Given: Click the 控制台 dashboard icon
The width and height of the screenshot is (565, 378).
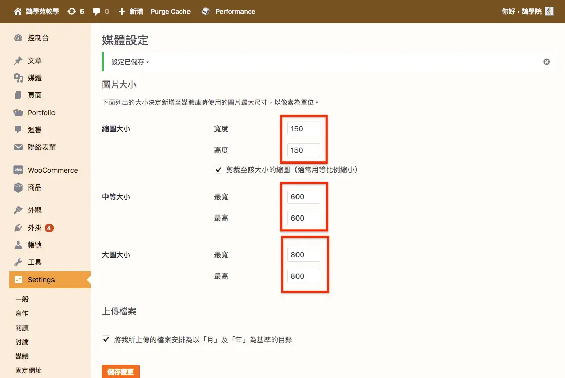Looking at the screenshot, I should pos(18,38).
